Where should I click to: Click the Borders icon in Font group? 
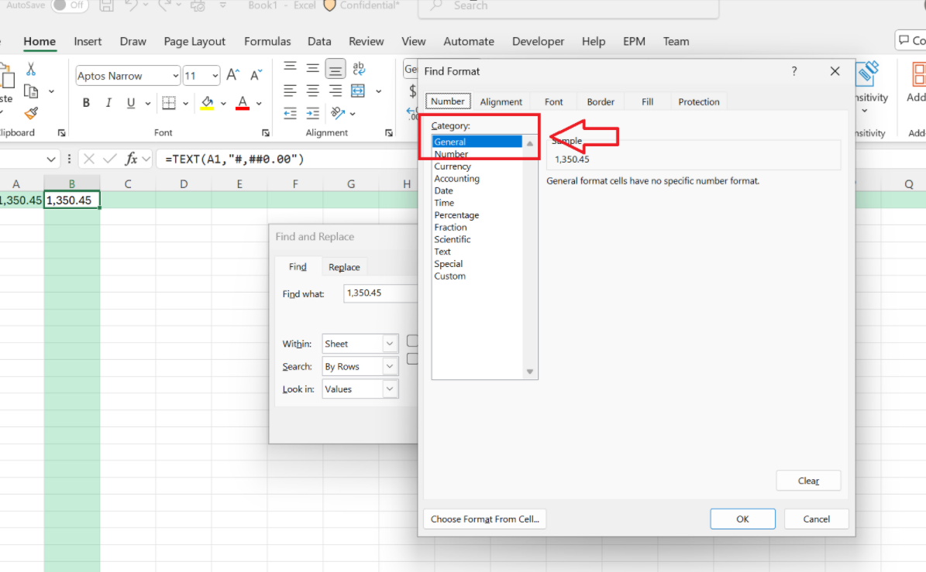click(169, 103)
